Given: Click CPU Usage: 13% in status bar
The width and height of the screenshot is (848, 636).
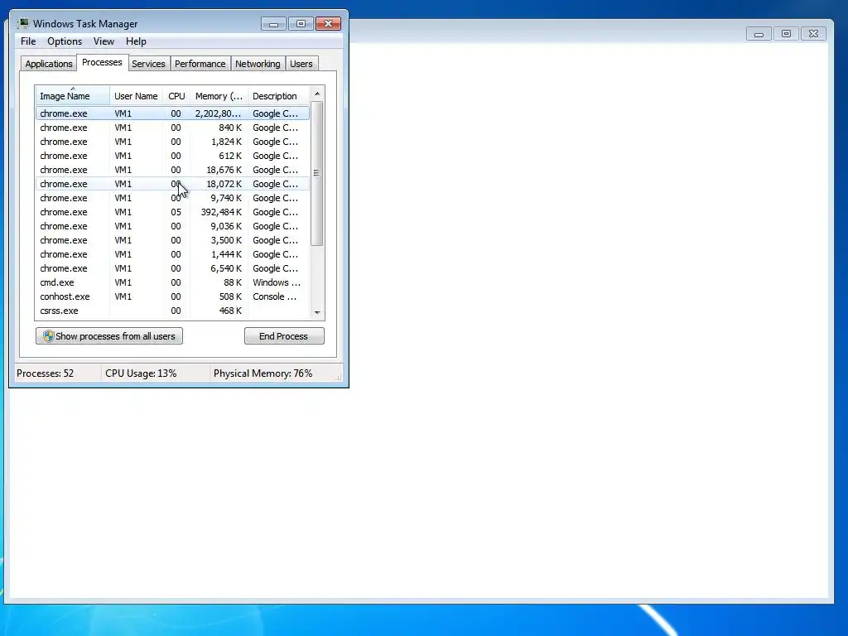Looking at the screenshot, I should click(x=141, y=373).
